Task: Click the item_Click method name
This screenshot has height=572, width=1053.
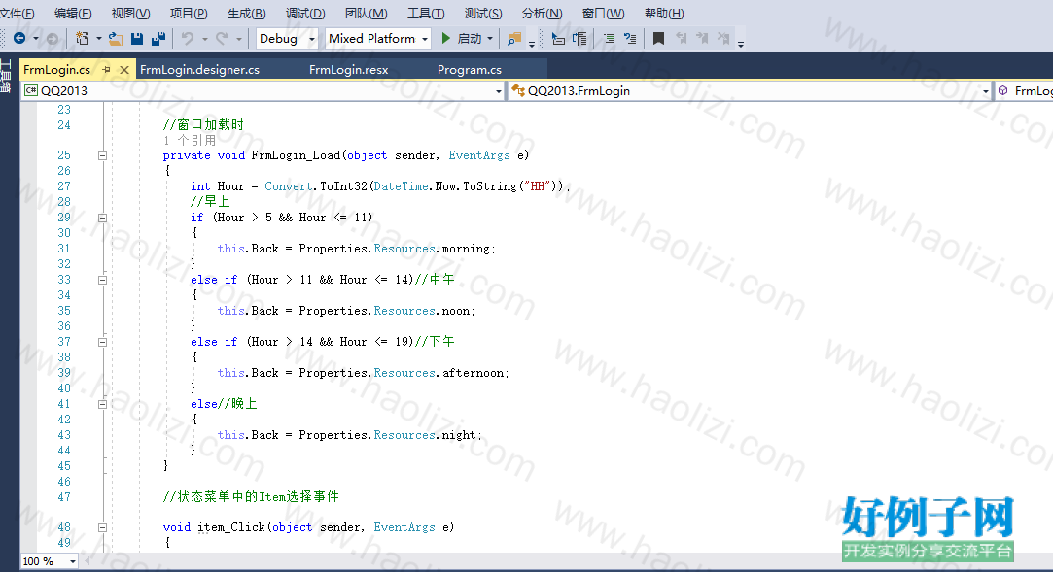Action: point(231,527)
